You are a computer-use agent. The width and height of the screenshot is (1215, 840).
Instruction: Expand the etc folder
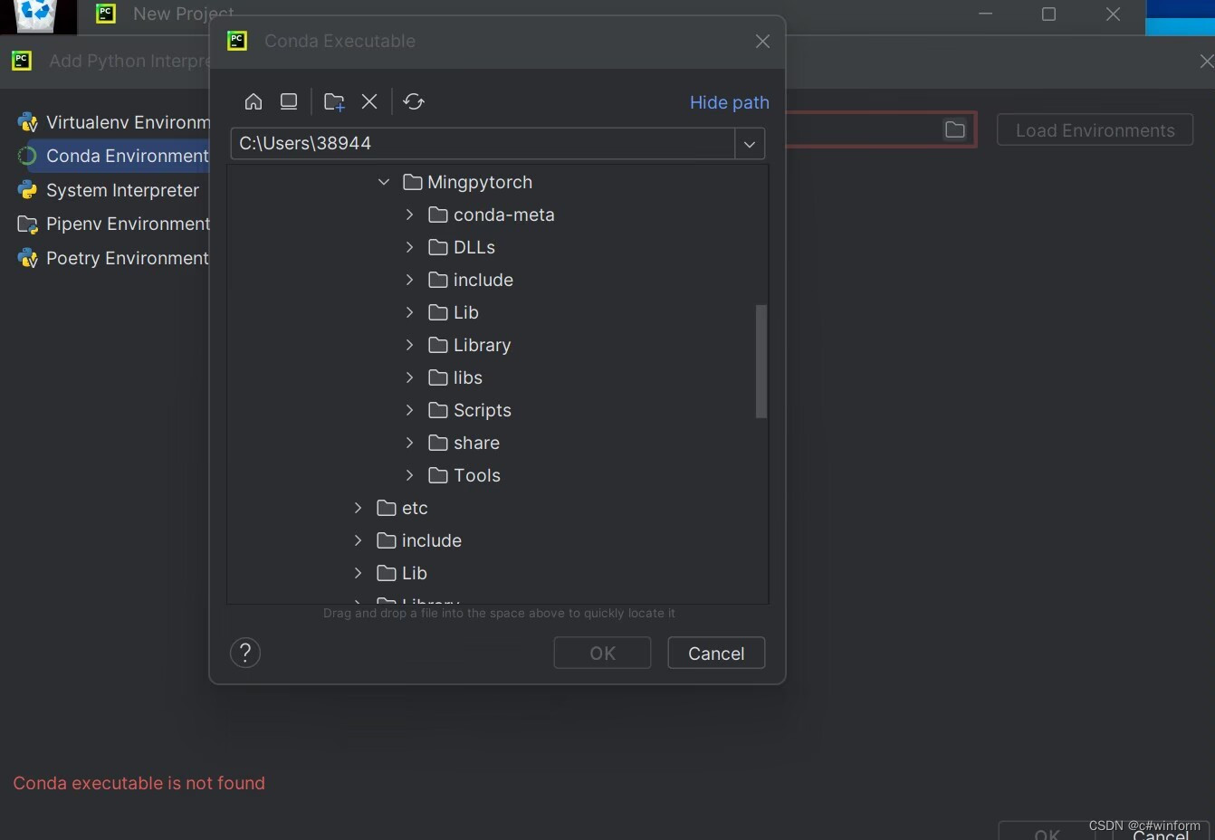pos(358,508)
